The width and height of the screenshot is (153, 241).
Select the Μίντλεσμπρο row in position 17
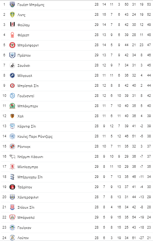(77, 167)
